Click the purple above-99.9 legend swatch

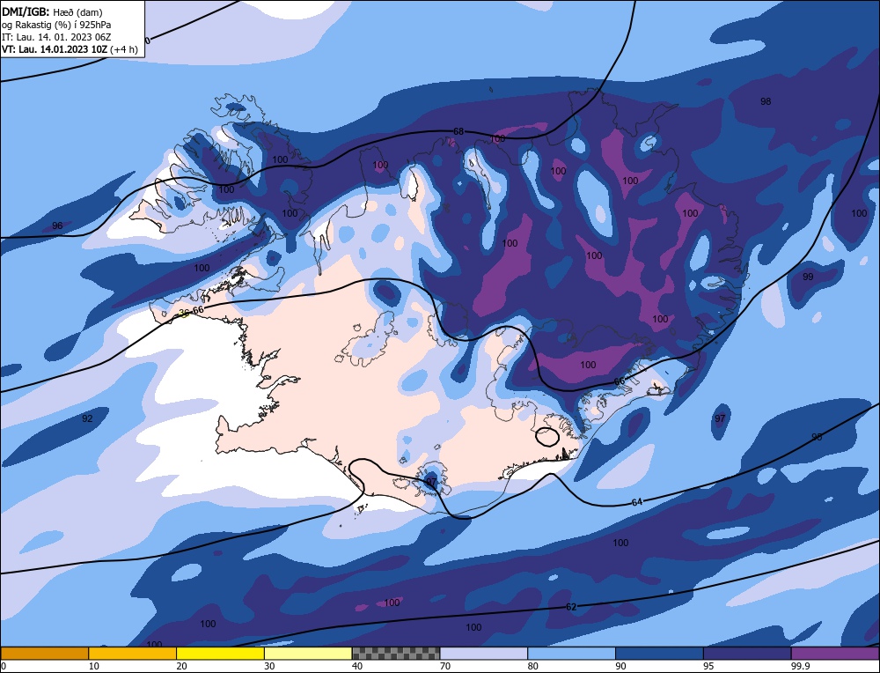[x=836, y=653]
